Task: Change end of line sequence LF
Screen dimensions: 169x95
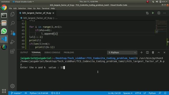Action: (x=145, y=93)
